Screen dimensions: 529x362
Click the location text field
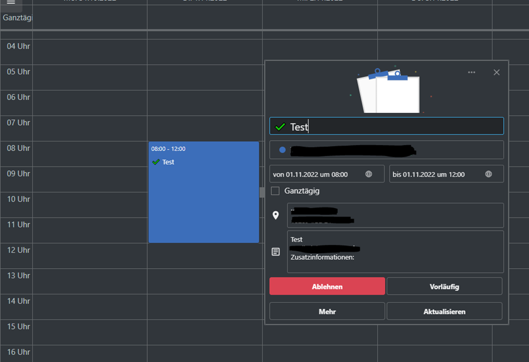395,215
